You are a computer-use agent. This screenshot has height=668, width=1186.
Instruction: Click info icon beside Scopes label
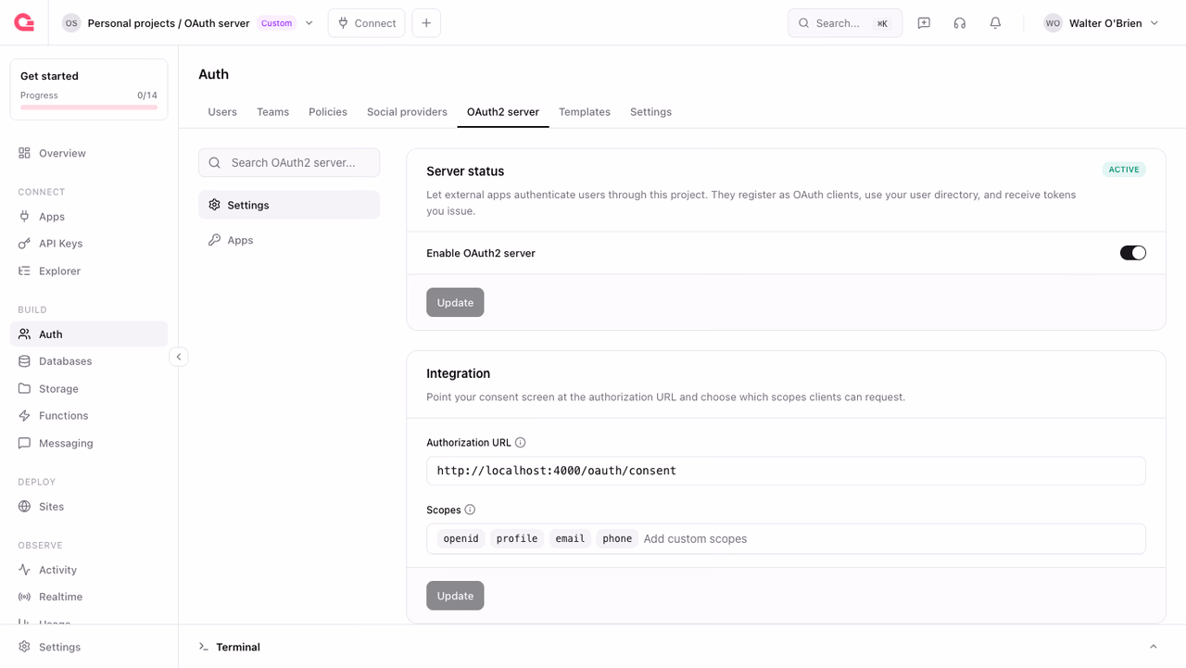(x=470, y=510)
